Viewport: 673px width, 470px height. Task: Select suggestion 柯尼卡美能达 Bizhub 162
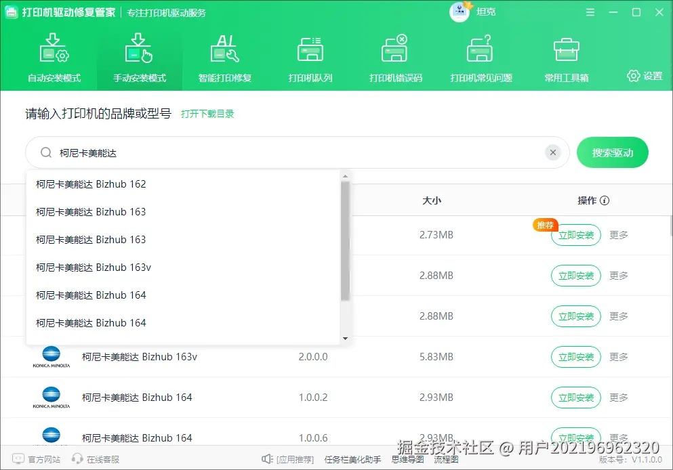(x=183, y=184)
